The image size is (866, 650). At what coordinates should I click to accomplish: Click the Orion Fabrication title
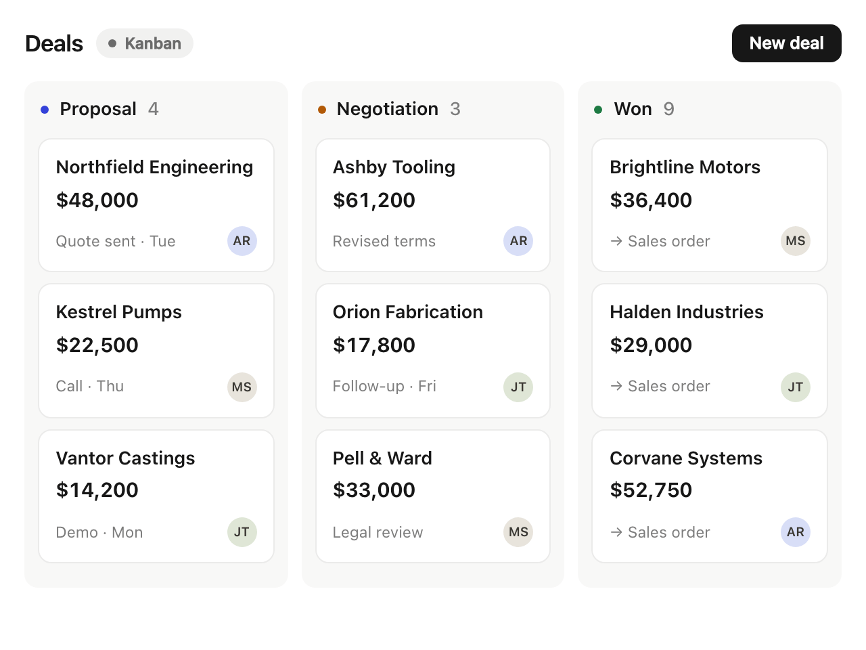[x=408, y=312]
